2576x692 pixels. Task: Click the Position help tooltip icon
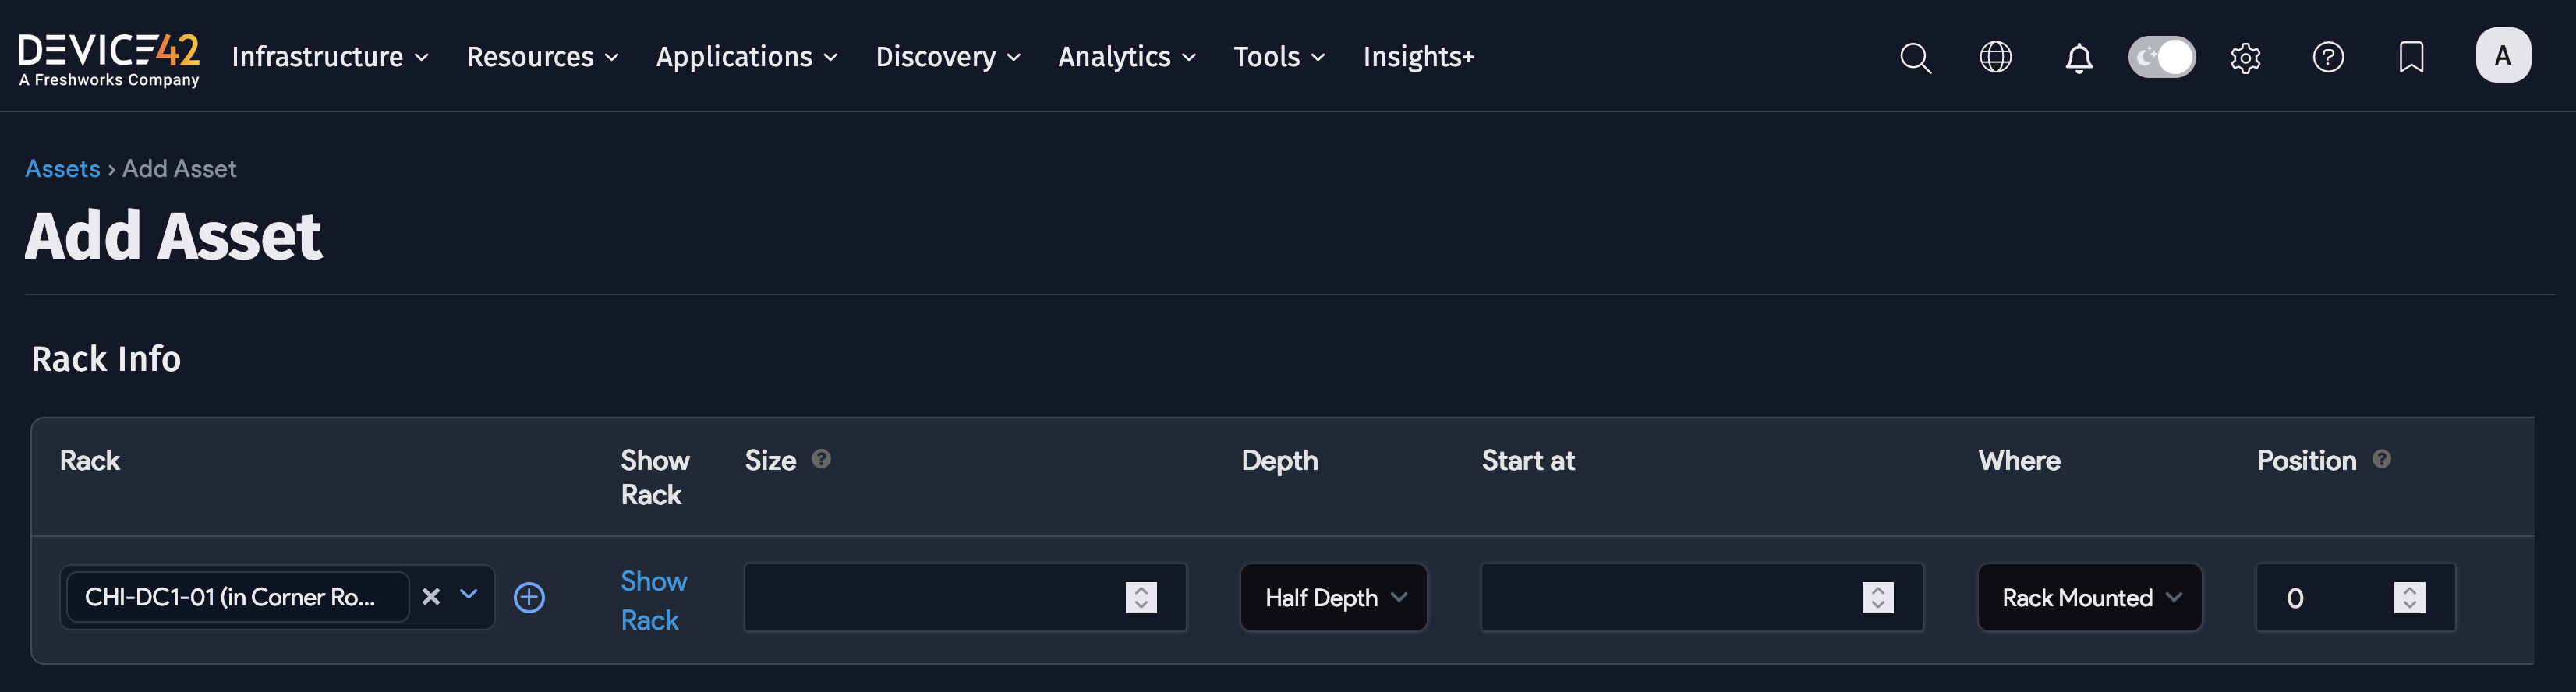click(2382, 459)
